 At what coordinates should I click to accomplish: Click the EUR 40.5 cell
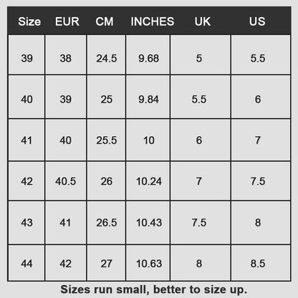coord(66,181)
